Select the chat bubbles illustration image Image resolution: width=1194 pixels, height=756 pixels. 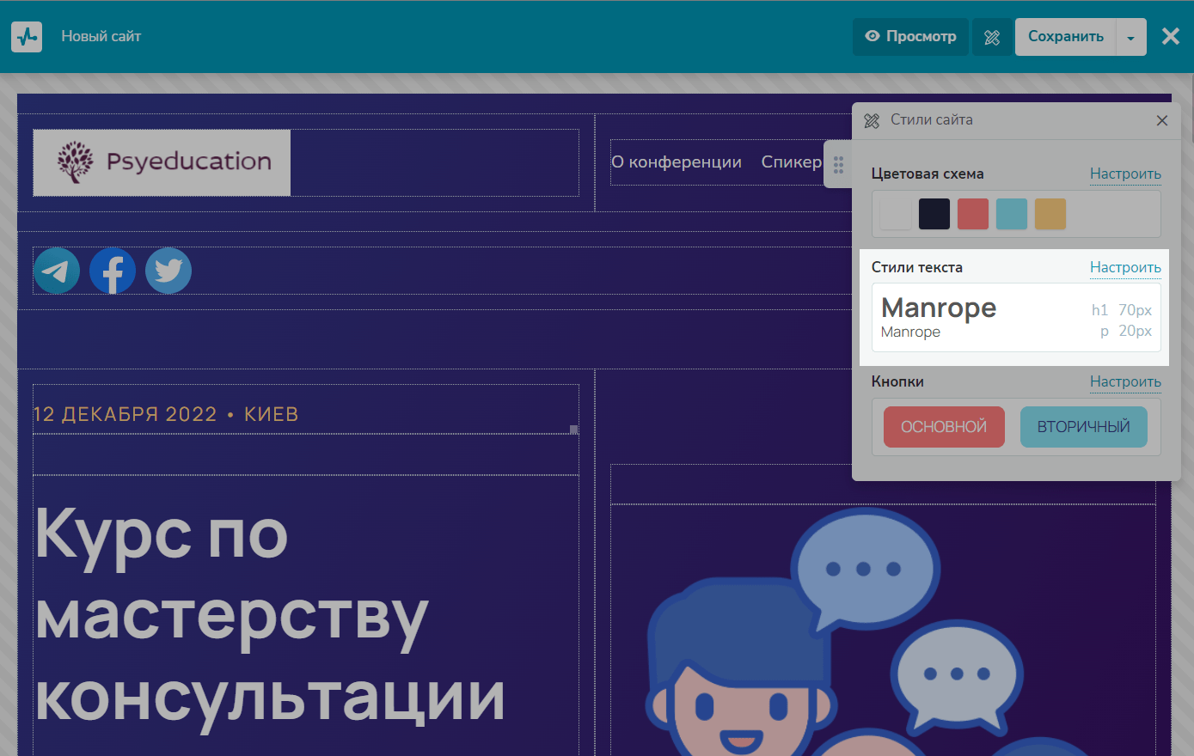[883, 631]
